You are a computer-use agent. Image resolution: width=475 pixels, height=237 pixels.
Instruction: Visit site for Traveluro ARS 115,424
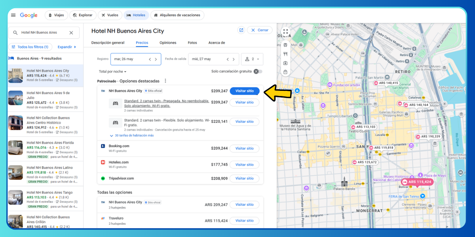(x=245, y=221)
